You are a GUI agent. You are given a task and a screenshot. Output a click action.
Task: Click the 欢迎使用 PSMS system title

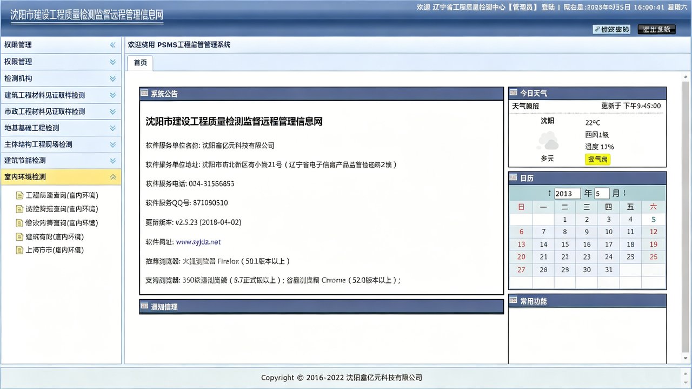(179, 44)
